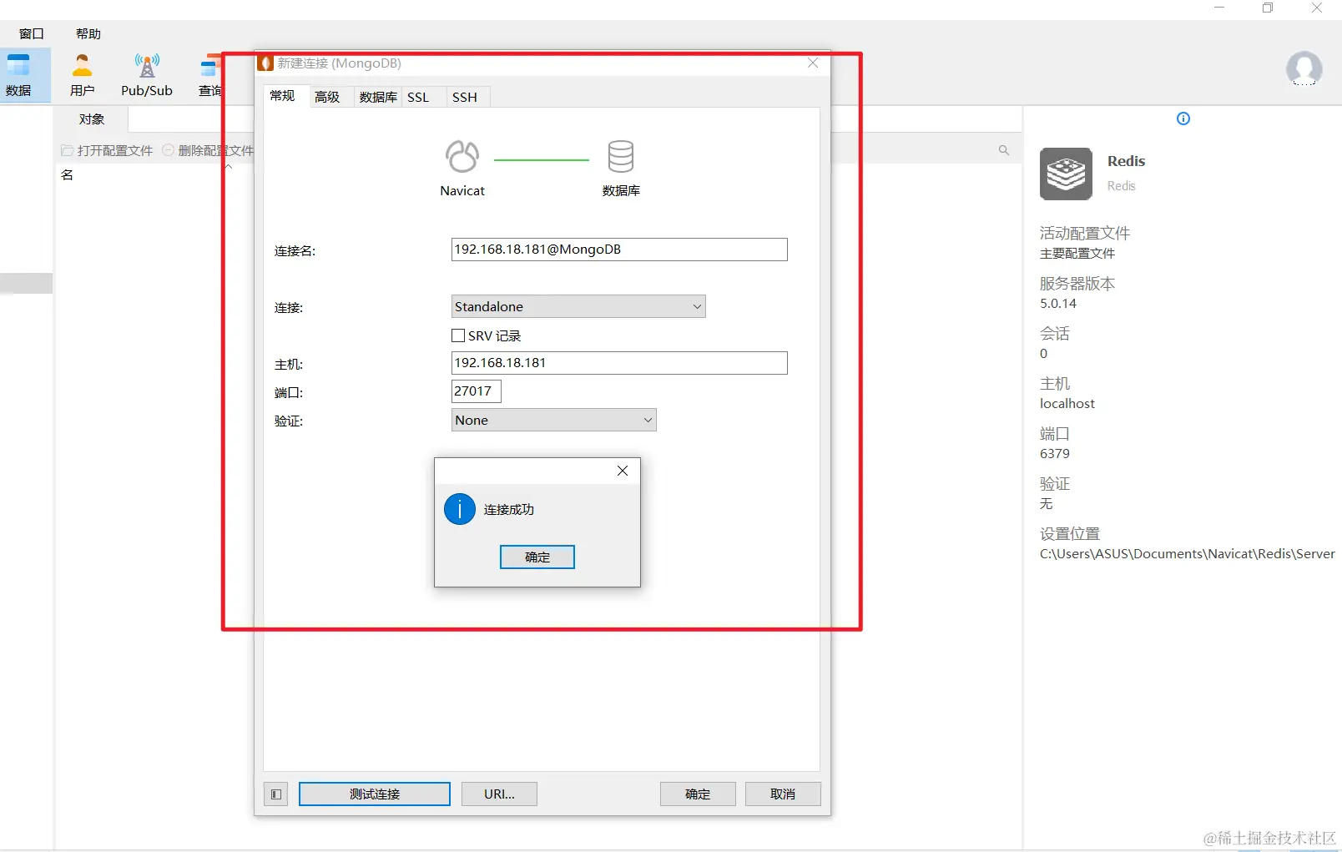
Task: Open the 用户 toolbar icon
Action: click(82, 75)
